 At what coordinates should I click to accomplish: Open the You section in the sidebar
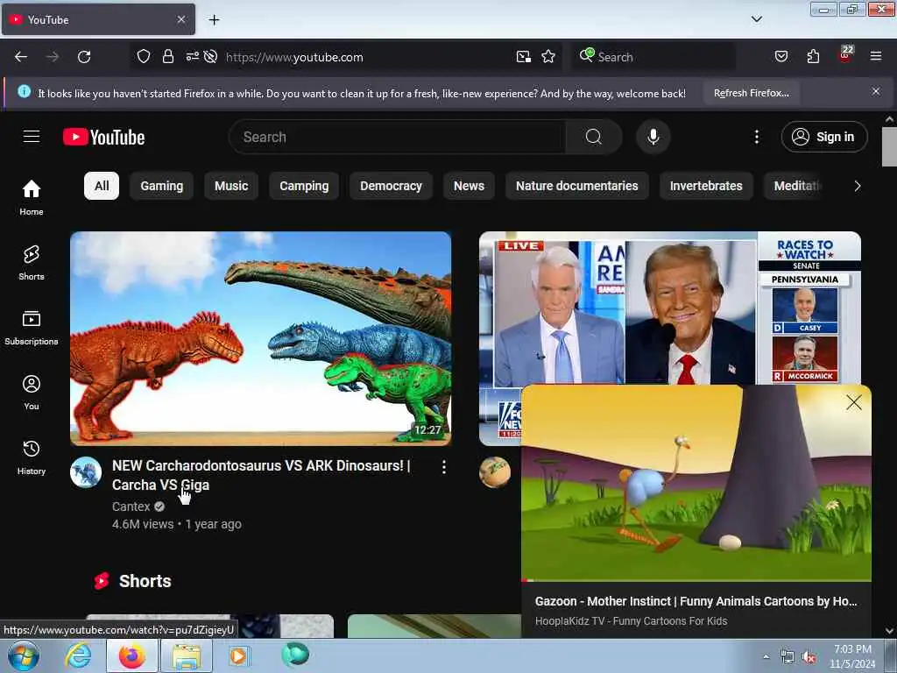[x=32, y=393]
